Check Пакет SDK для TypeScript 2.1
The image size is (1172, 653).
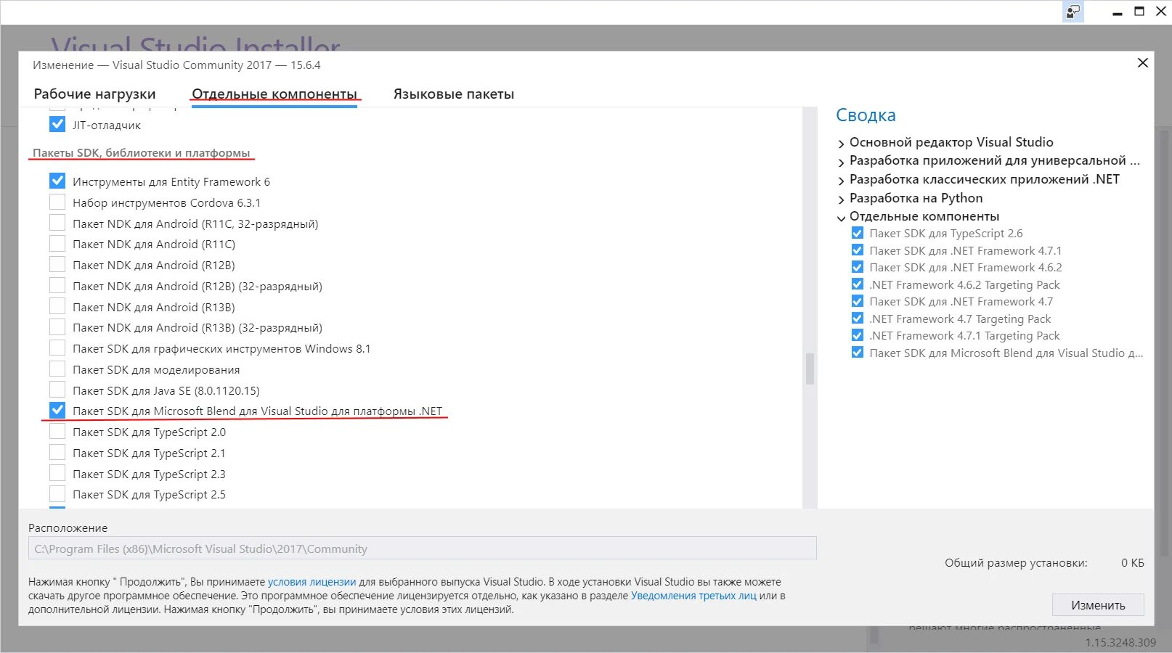pyautogui.click(x=57, y=452)
